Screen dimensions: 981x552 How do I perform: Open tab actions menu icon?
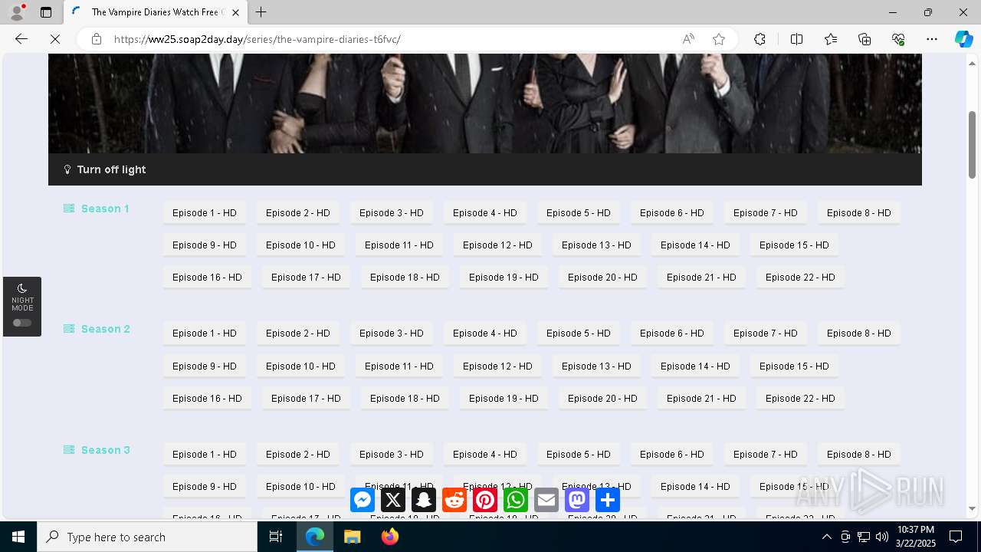tap(46, 12)
